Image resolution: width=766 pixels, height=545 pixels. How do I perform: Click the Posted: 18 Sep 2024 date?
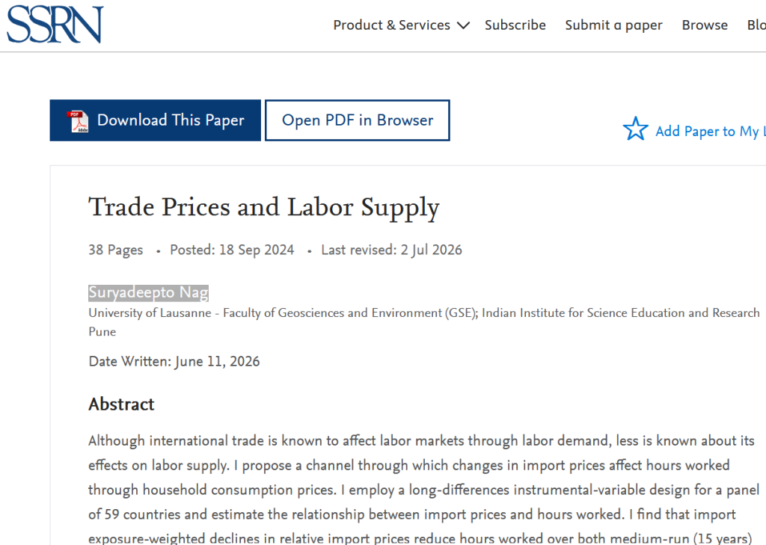232,250
